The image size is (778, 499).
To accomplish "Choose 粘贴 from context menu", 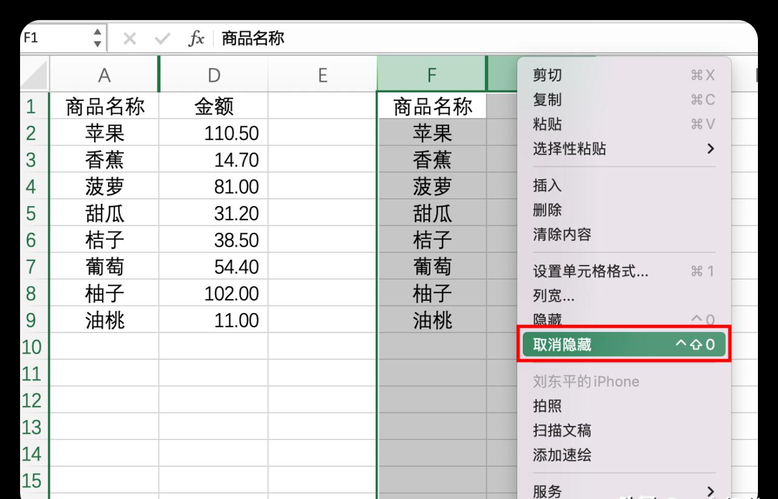I will coord(624,125).
